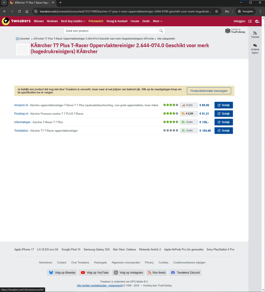Image resolution: width=265 pixels, height=292 pixels.
Task: Reload the page with refresh icon
Action: 19,11
